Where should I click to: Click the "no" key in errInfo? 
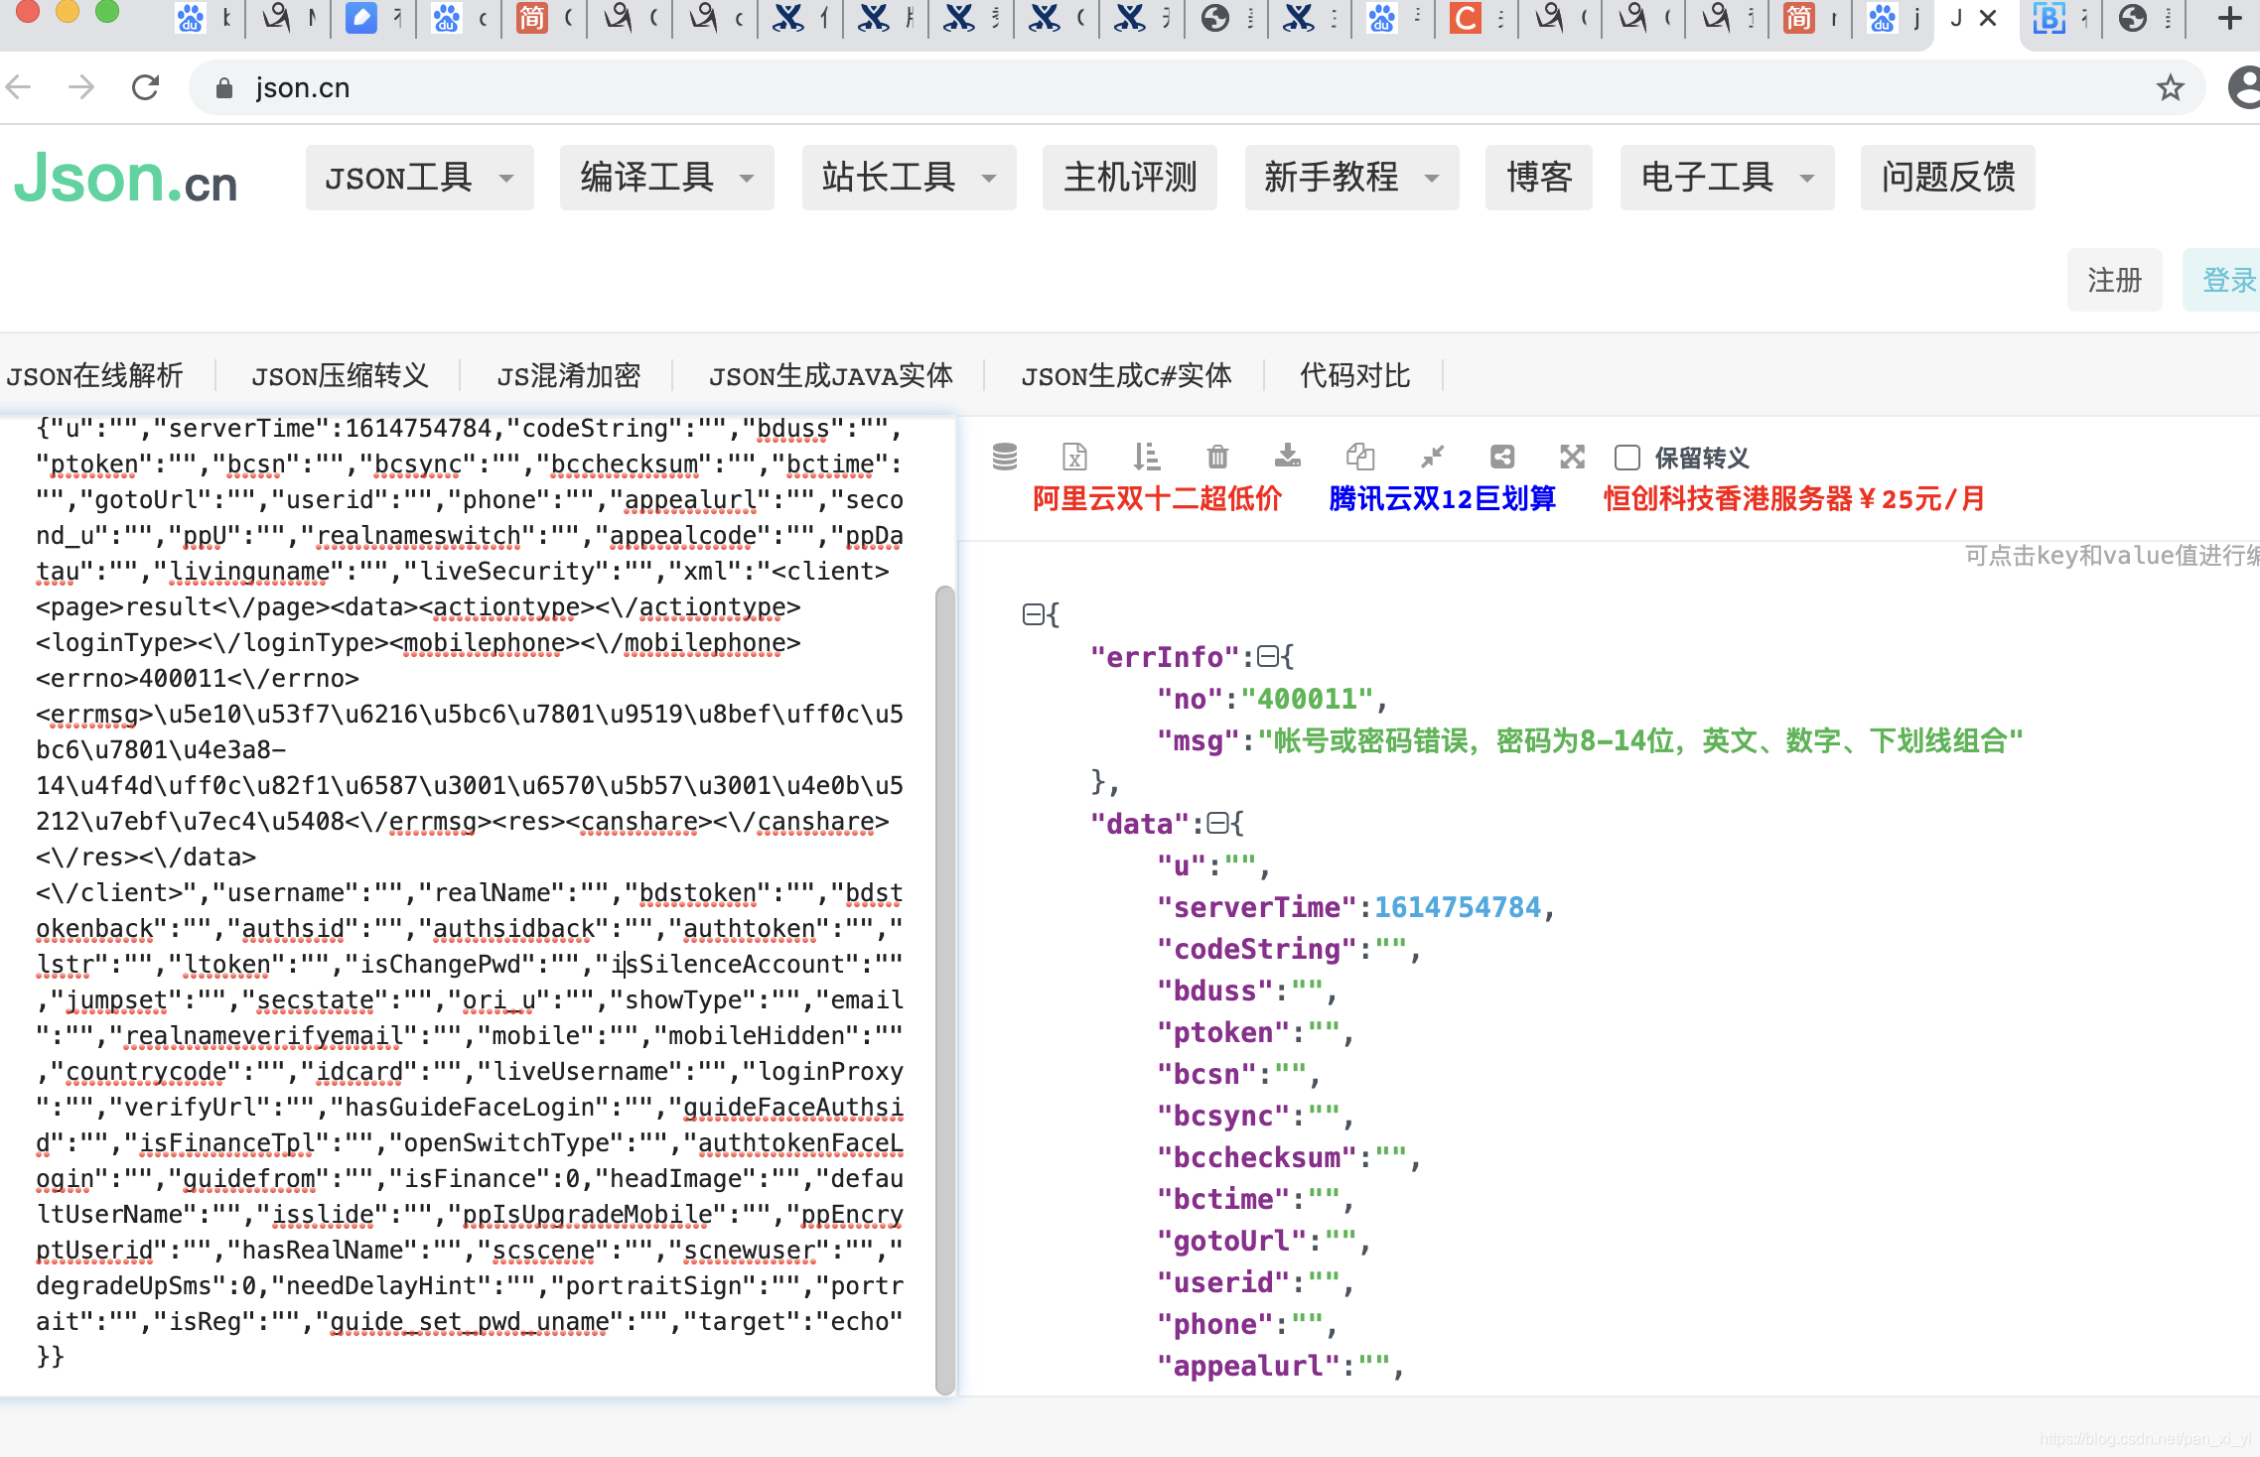point(1191,699)
